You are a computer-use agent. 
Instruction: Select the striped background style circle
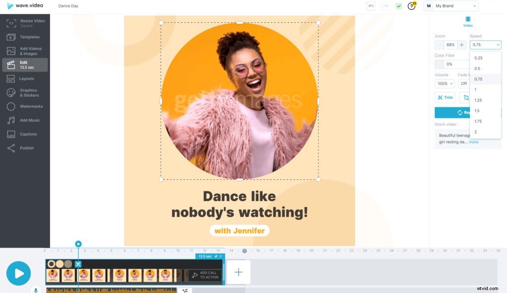tap(68, 264)
